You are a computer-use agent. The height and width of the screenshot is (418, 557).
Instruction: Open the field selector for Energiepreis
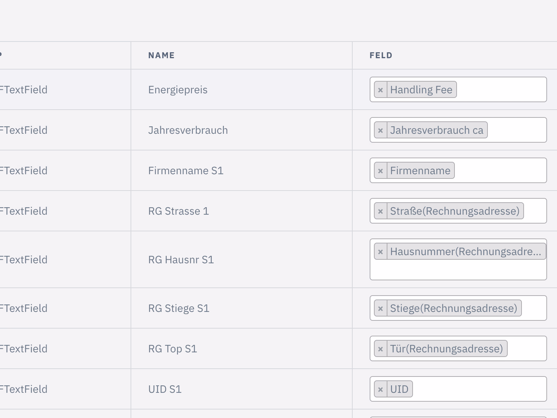pos(500,90)
